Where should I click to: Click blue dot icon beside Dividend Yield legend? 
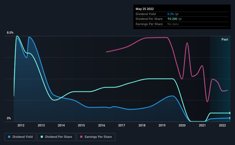click(9, 137)
